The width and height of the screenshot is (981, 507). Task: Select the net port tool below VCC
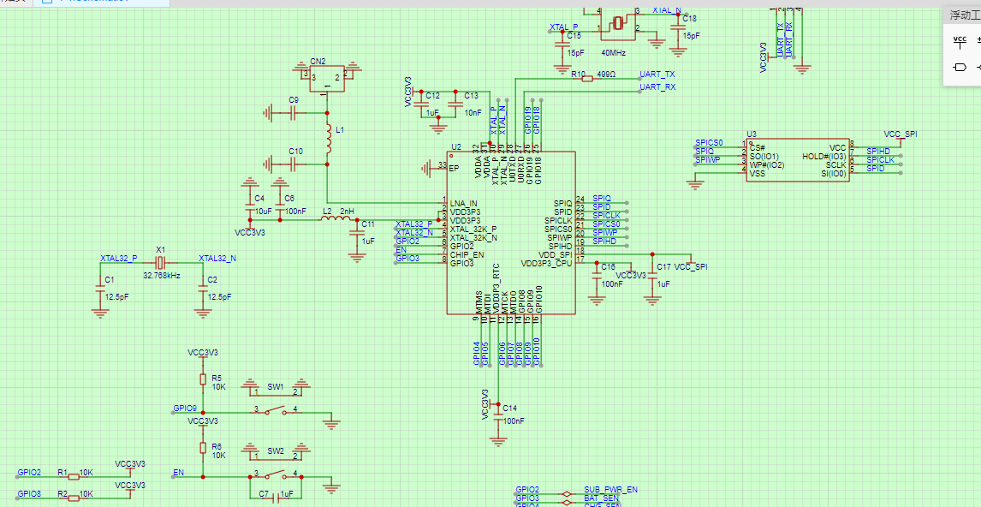(x=960, y=67)
